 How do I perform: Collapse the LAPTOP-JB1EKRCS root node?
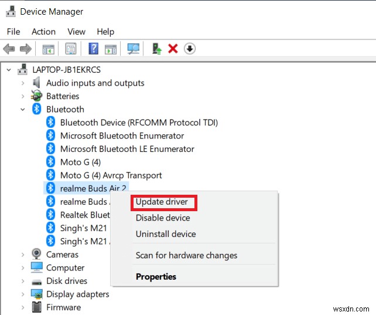[9, 70]
